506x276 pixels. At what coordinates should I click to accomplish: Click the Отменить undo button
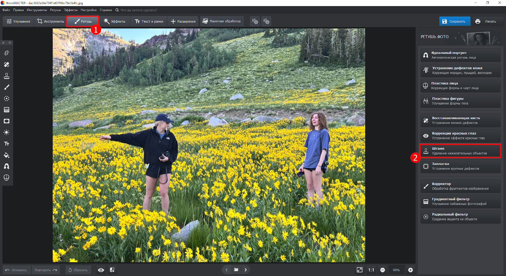pyautogui.click(x=16, y=270)
